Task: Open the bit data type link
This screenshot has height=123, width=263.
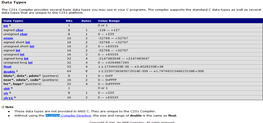Action: click(x=6, y=26)
